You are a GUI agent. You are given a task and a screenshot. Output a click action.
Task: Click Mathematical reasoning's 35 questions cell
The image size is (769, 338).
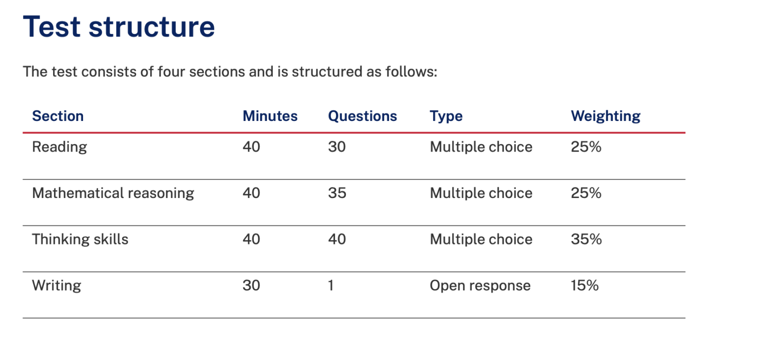click(x=336, y=193)
